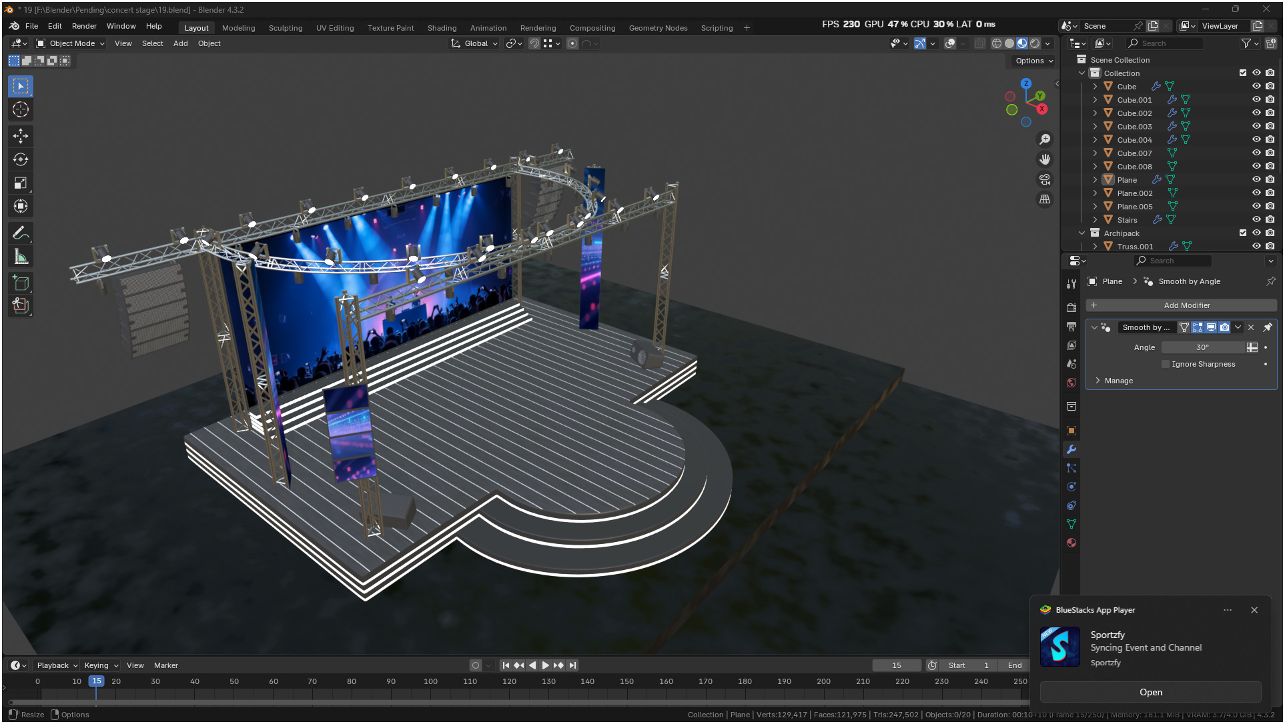The width and height of the screenshot is (1285, 724).
Task: Click Open on BlueStacks notification
Action: pyautogui.click(x=1150, y=692)
